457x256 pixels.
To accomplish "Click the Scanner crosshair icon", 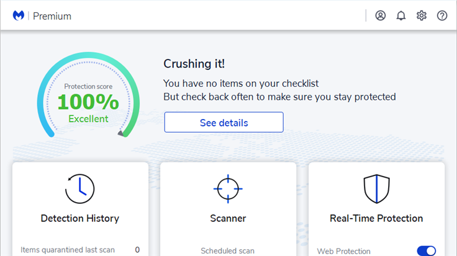I will [x=228, y=188].
